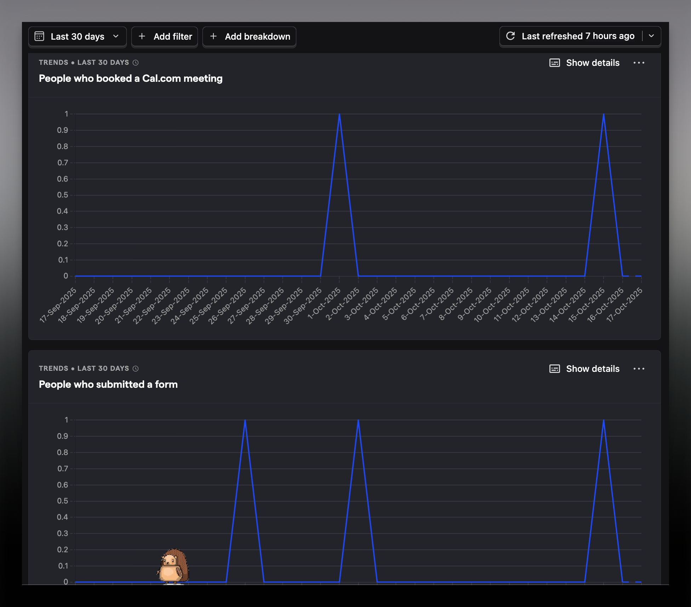Click the Add filter button
This screenshot has height=607, width=691.
point(165,36)
